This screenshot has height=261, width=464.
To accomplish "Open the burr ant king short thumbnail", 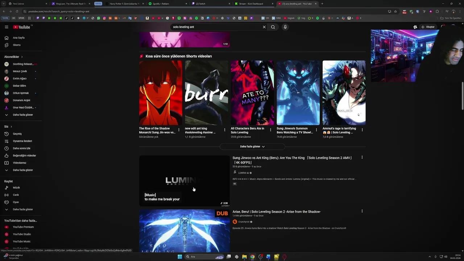I will [206, 93].
